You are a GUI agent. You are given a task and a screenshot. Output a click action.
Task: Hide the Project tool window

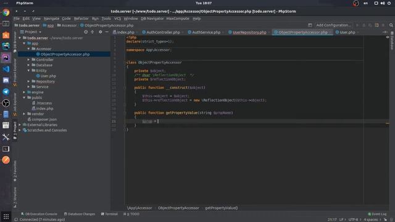(107, 32)
